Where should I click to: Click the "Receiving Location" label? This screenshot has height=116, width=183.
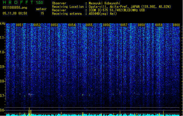(68, 7)
